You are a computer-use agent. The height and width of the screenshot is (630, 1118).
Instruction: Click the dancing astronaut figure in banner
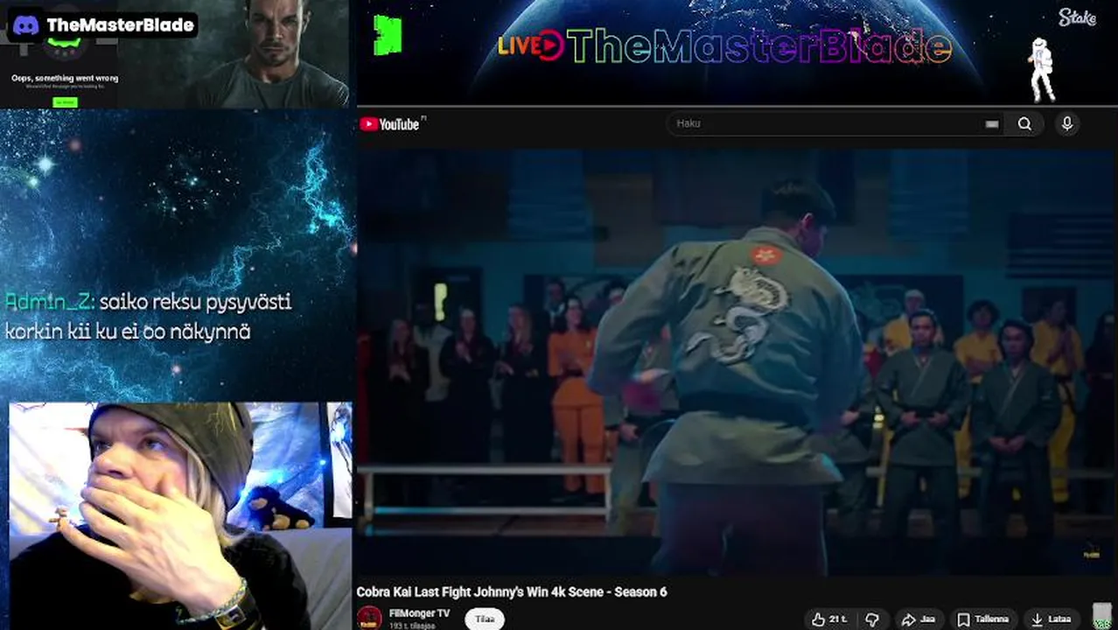[x=1041, y=70]
